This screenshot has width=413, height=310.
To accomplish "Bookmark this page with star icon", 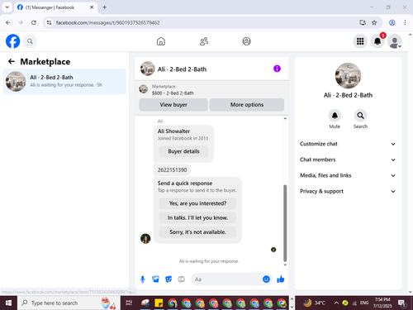I will pyautogui.click(x=374, y=22).
